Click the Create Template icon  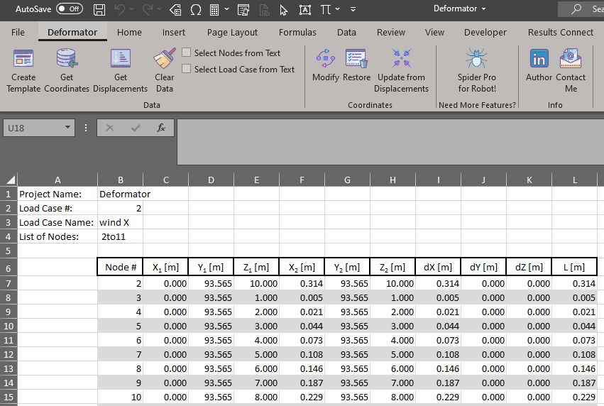[x=23, y=60]
